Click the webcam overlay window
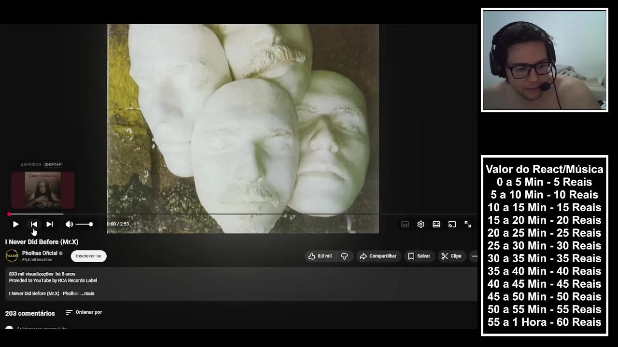The image size is (618, 347). tap(545, 60)
